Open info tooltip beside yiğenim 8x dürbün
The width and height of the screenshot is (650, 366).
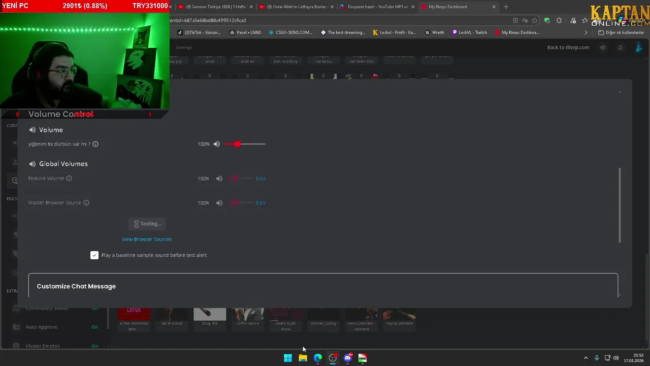click(95, 144)
